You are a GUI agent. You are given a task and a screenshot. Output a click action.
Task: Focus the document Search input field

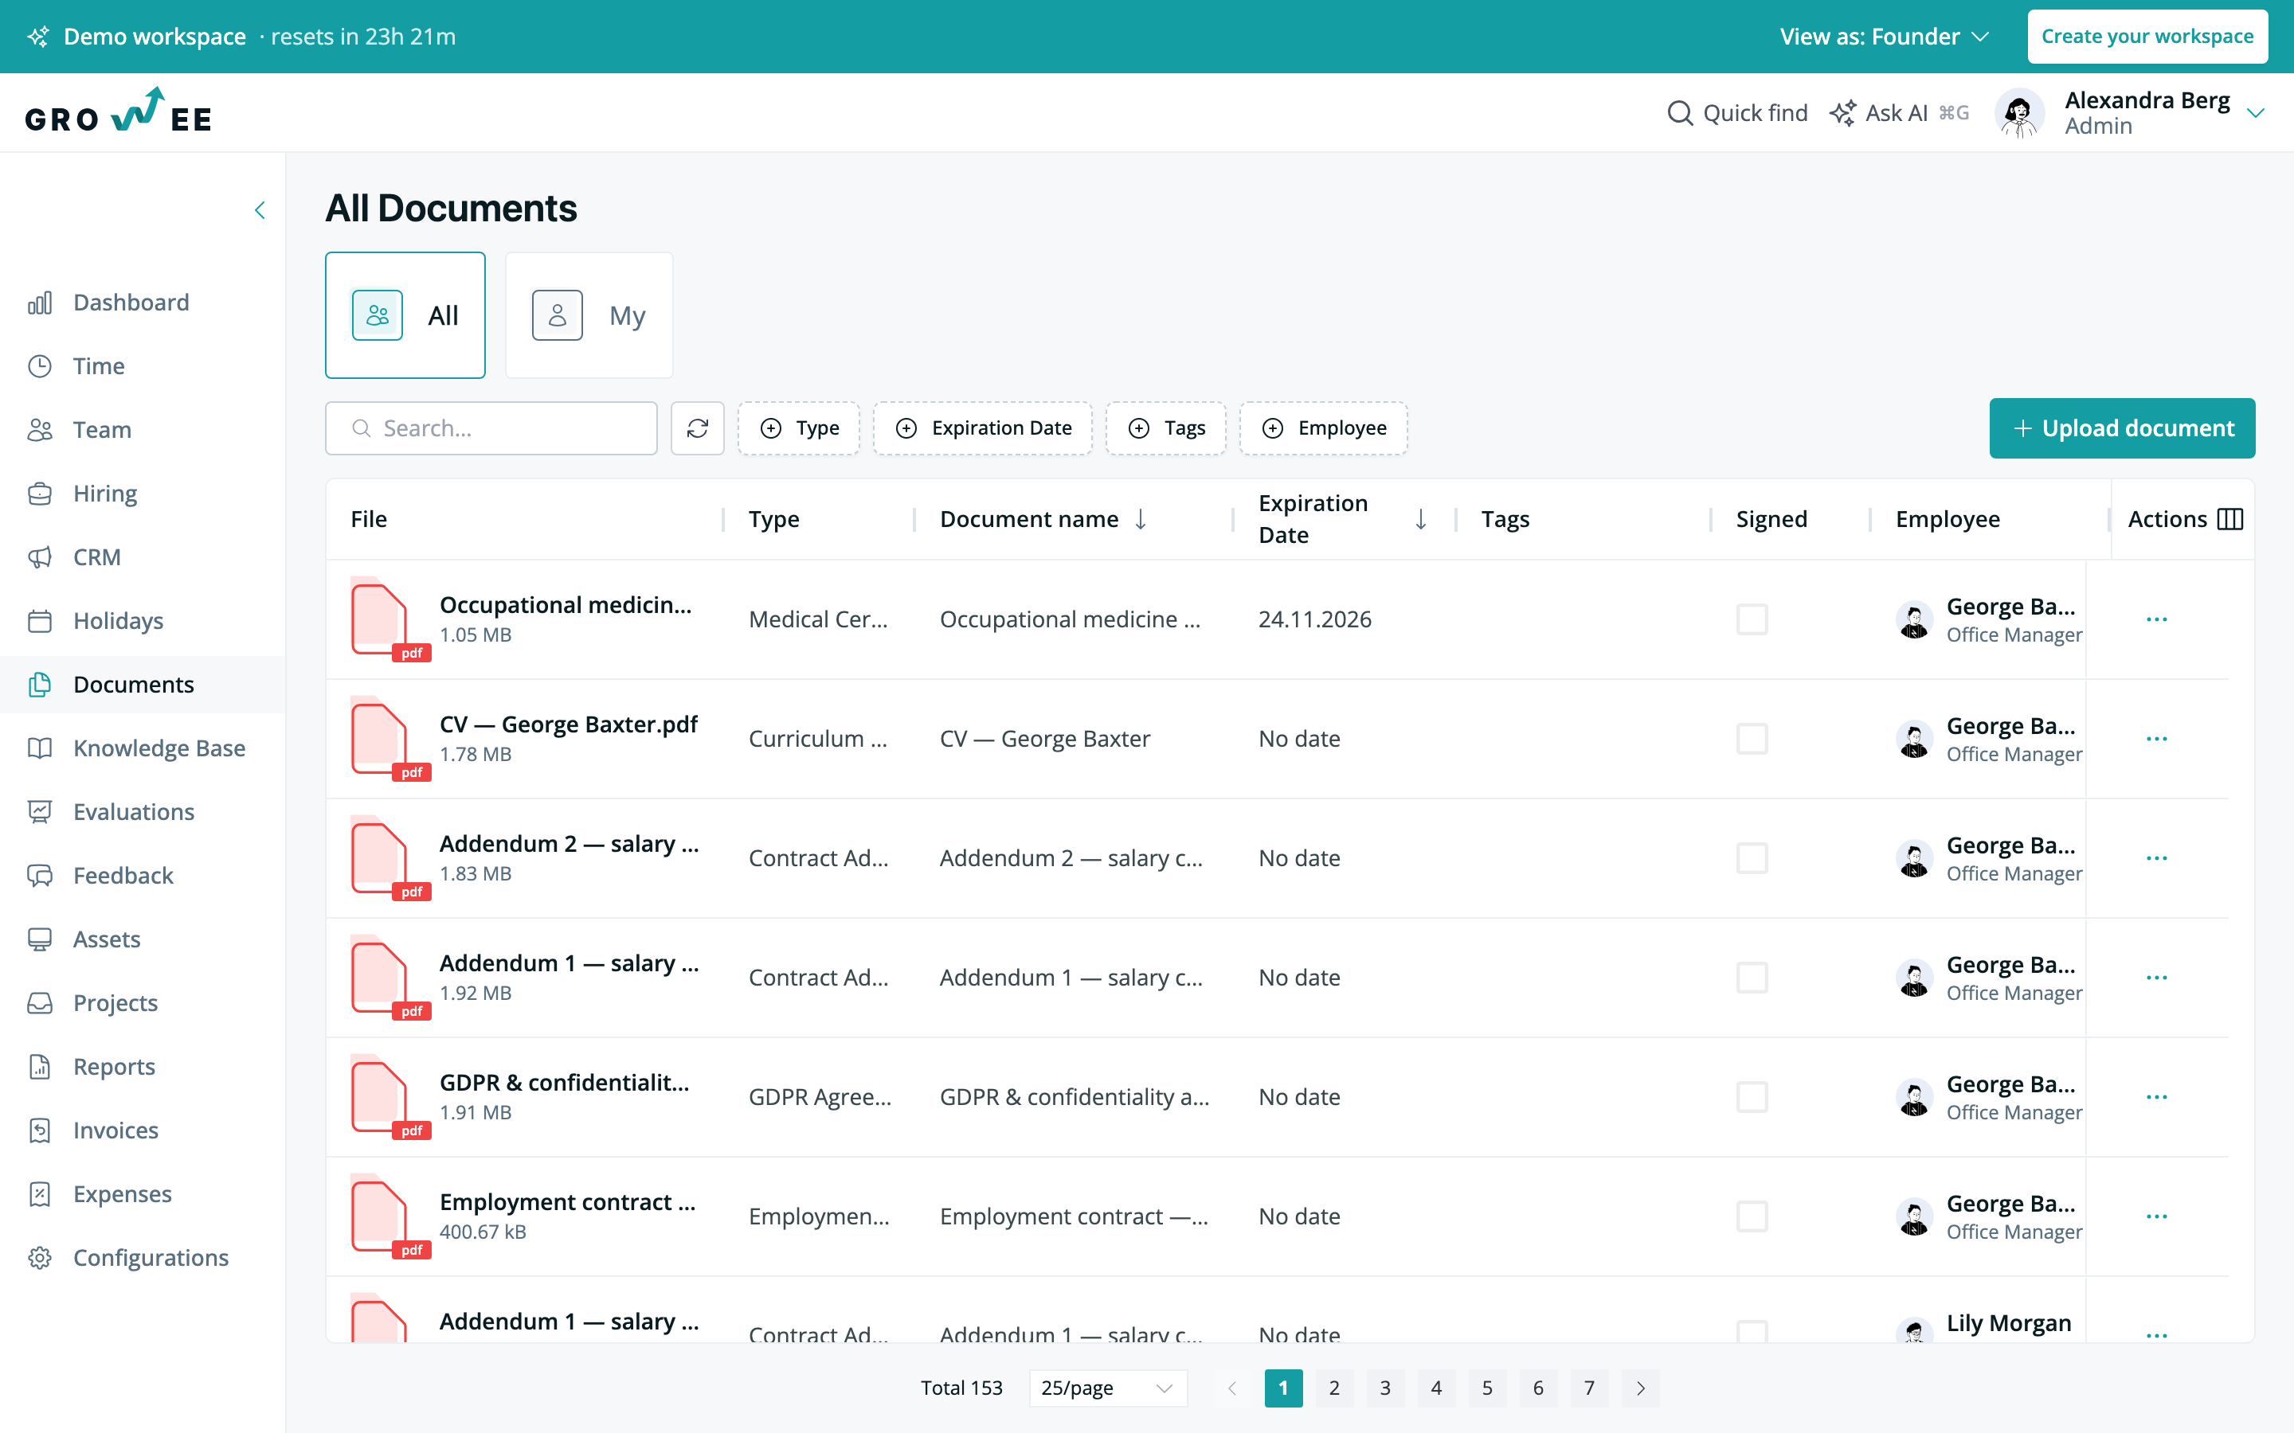coord(491,428)
